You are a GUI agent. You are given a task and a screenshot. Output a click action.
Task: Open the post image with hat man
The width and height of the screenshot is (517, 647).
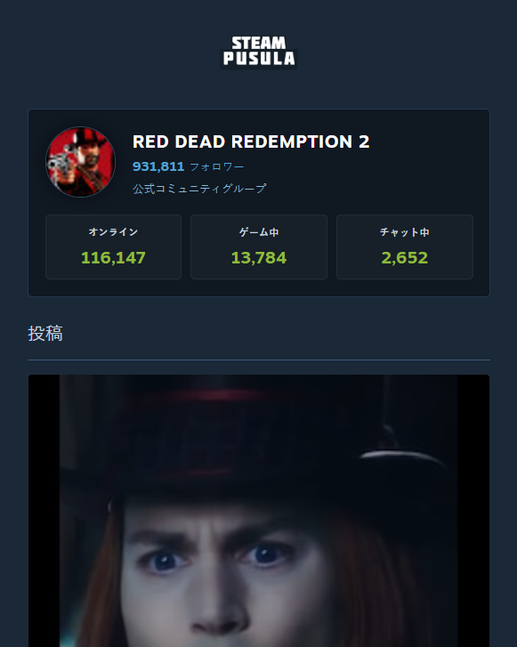pyautogui.click(x=259, y=511)
